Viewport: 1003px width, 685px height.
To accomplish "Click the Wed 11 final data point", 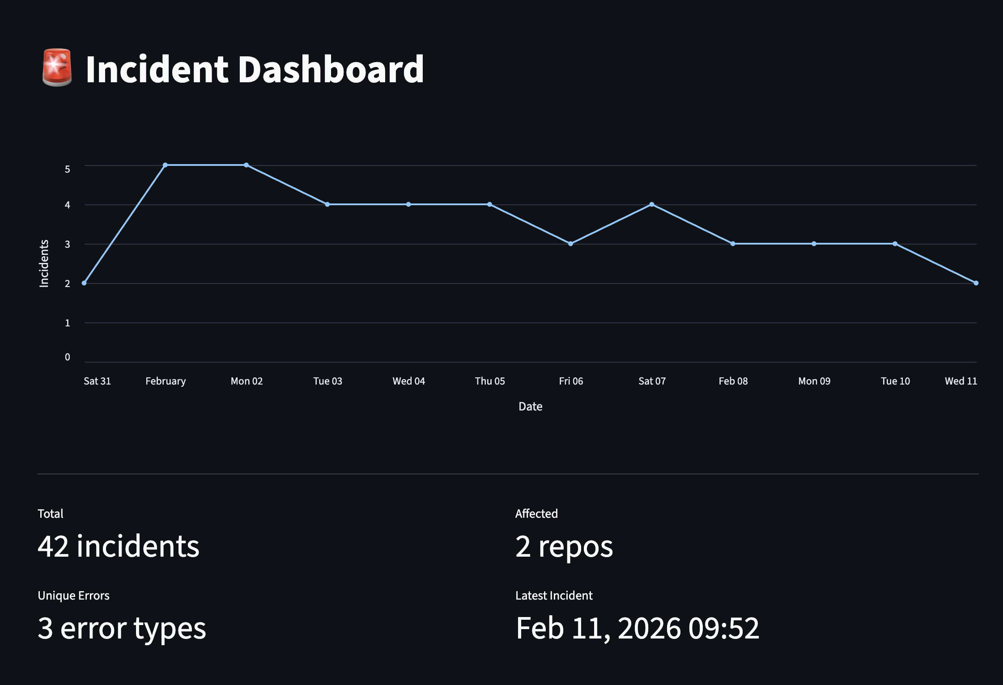I will click(976, 283).
